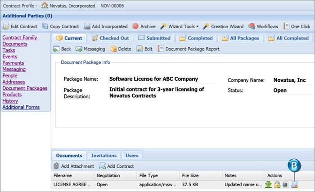Open the People sidebar link
This screenshot has width=315, height=192.
click(10, 75)
